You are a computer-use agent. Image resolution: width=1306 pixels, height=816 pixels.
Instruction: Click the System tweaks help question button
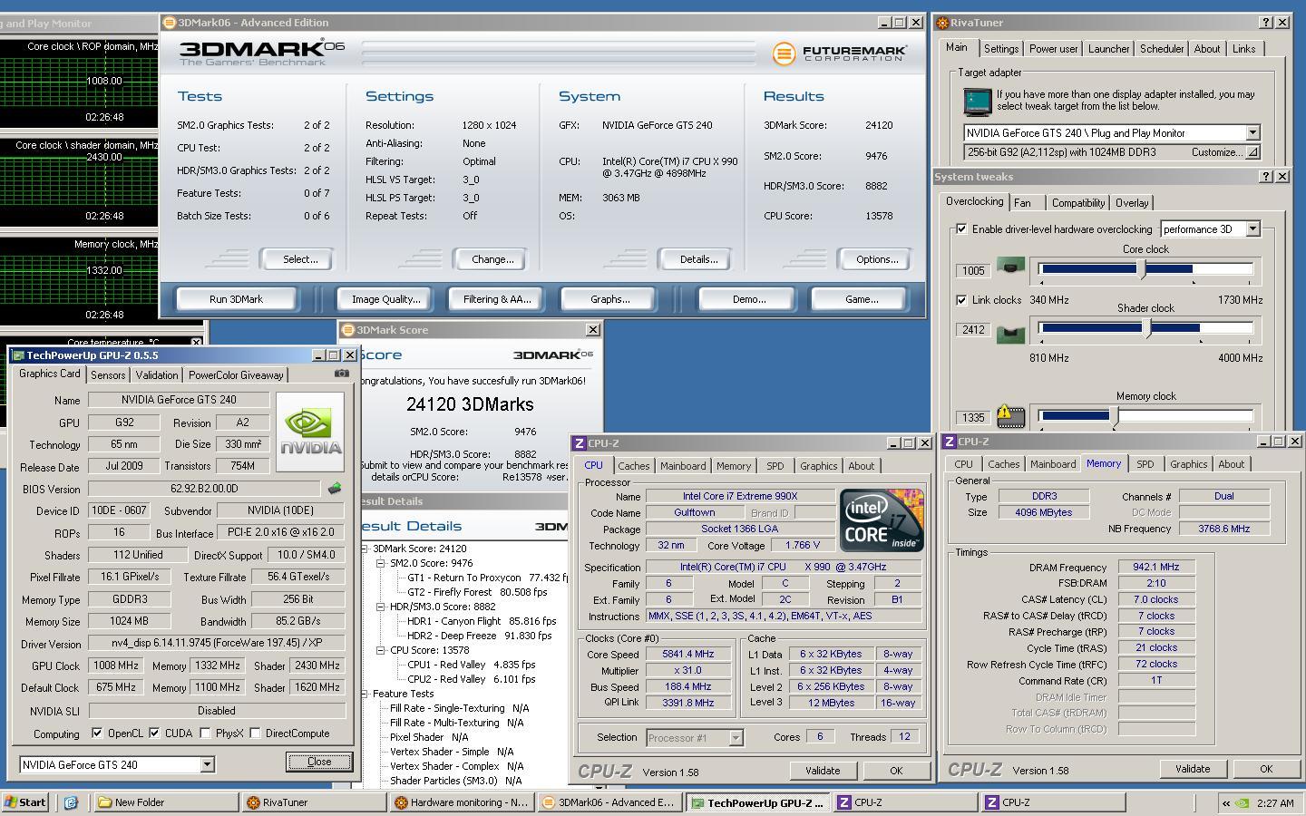pyautogui.click(x=1266, y=177)
